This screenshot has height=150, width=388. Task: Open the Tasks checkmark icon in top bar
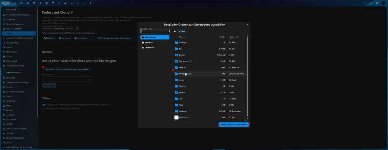tap(84, 3)
